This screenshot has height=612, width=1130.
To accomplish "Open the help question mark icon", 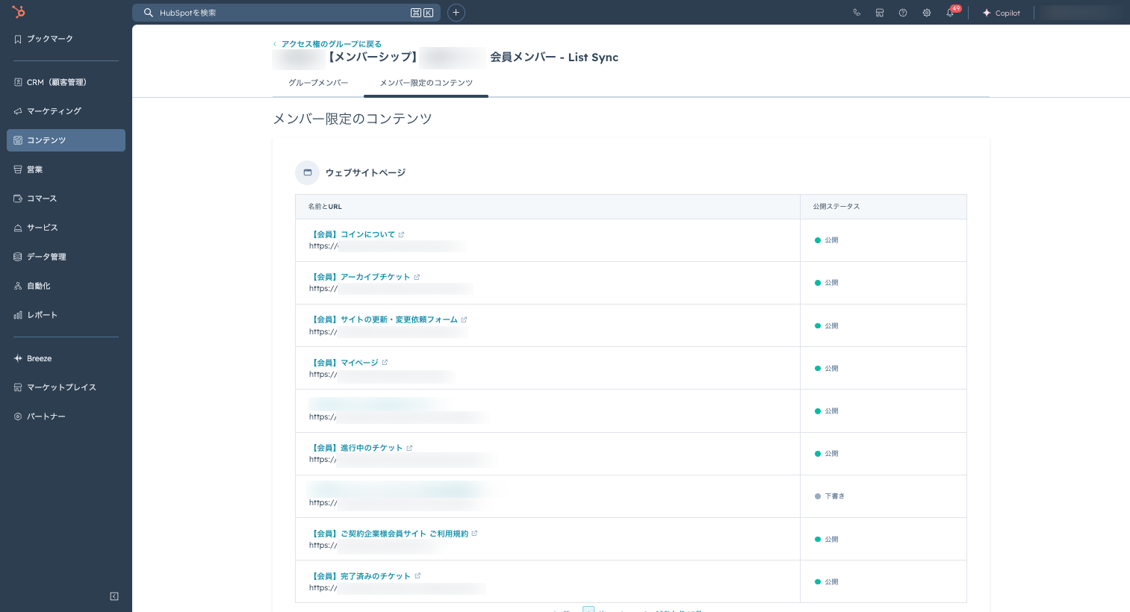I will point(903,13).
